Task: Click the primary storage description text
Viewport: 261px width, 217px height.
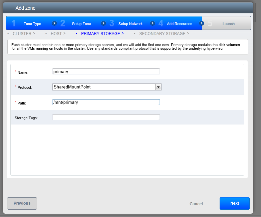Action: tap(125, 47)
